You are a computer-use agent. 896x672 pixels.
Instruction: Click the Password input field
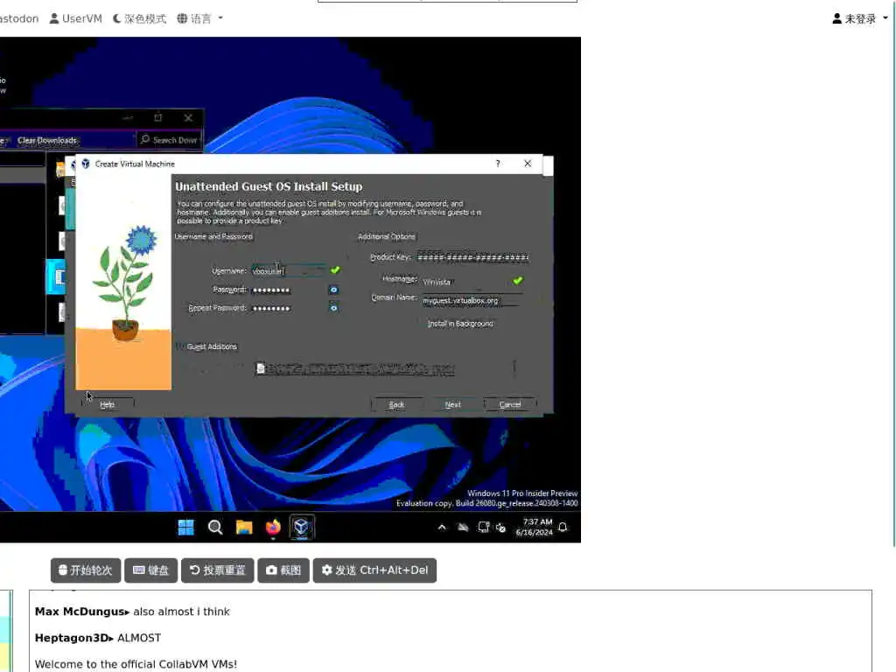(x=288, y=290)
